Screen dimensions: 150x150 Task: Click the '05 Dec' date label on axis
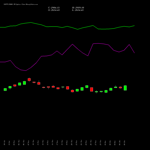(x=124, y=143)
